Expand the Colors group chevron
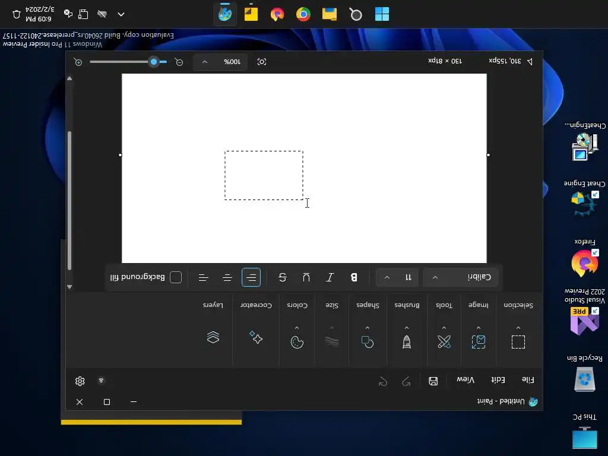Image resolution: width=608 pixels, height=456 pixels. pos(297,328)
